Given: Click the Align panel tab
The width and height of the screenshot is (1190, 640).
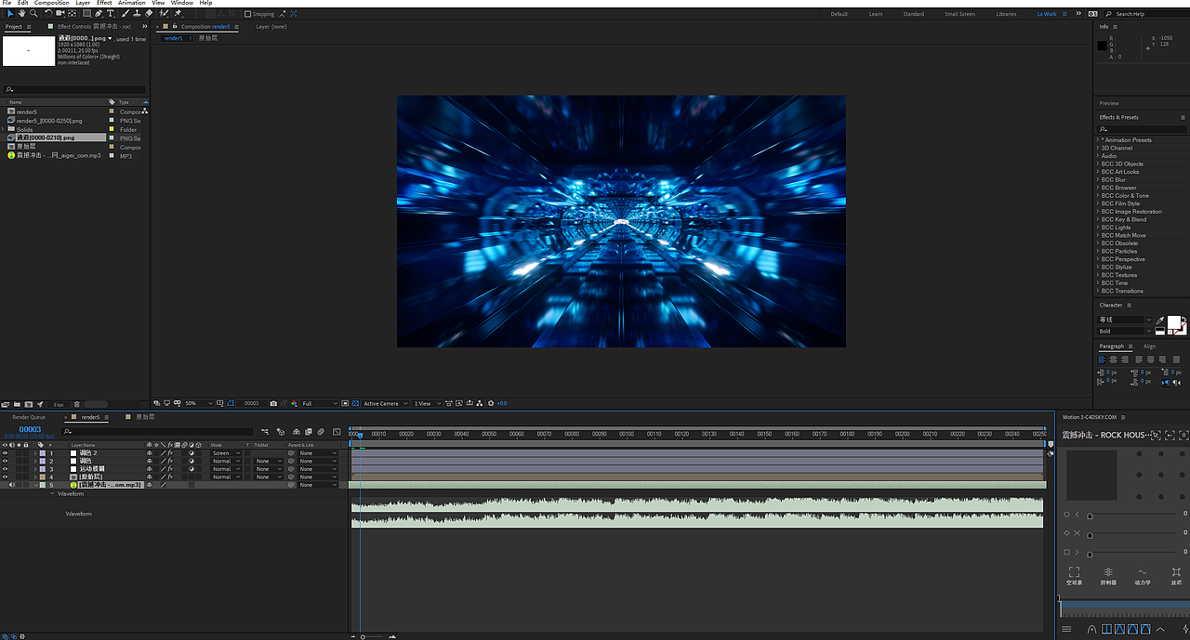Looking at the screenshot, I should point(1150,346).
